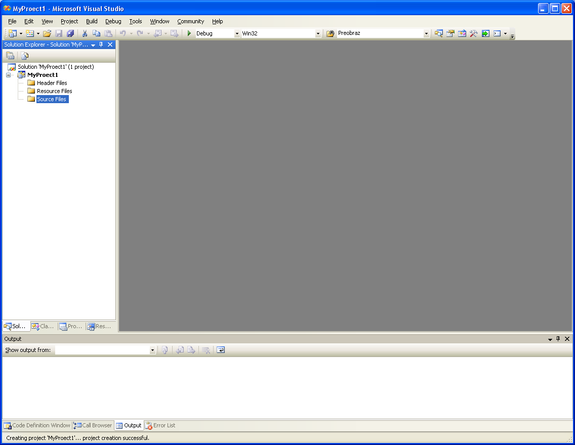Open Start Page green arrow icon

coord(485,33)
